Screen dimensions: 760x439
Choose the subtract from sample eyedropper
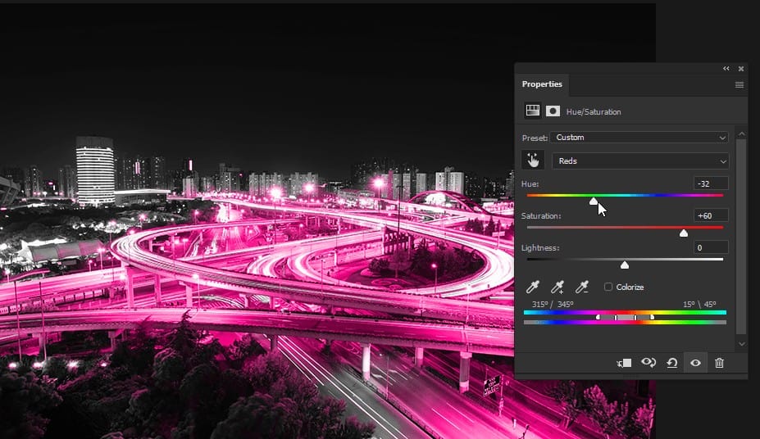tap(581, 287)
